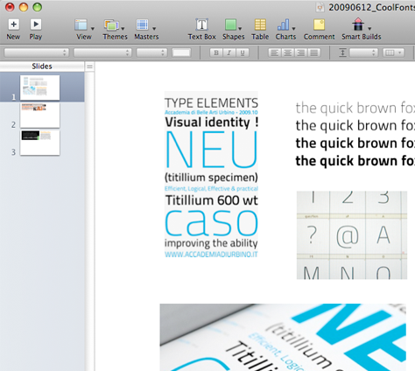
Task: Click the Shapes icon
Action: tap(230, 25)
